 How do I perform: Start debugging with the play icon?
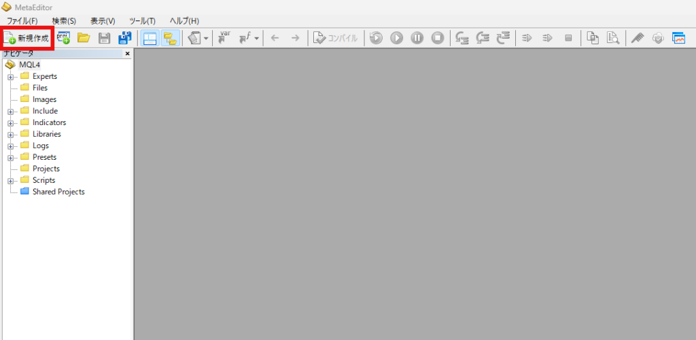[x=396, y=38]
